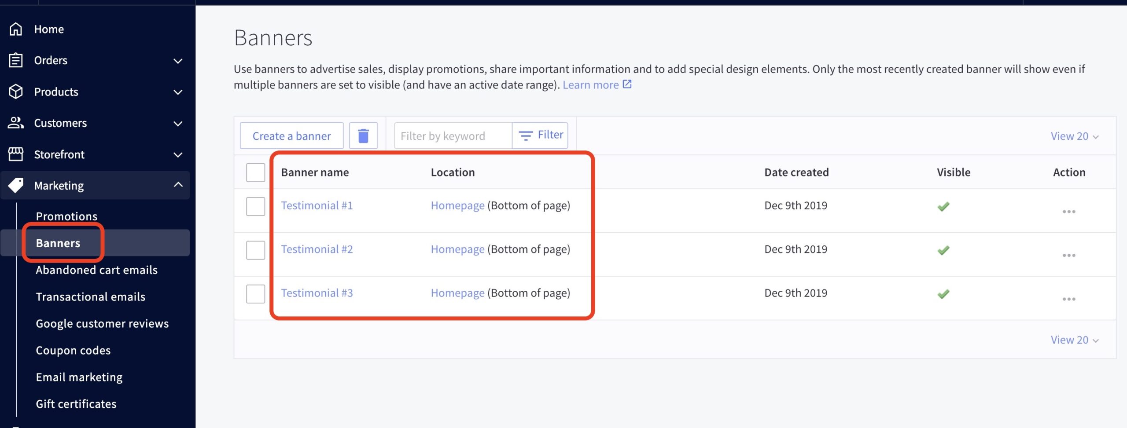1127x428 pixels.
Task: Click the Storefront shop icon
Action: (16, 154)
